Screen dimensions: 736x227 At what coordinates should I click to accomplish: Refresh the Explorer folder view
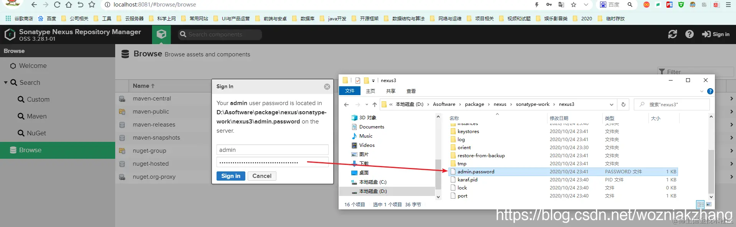point(624,104)
